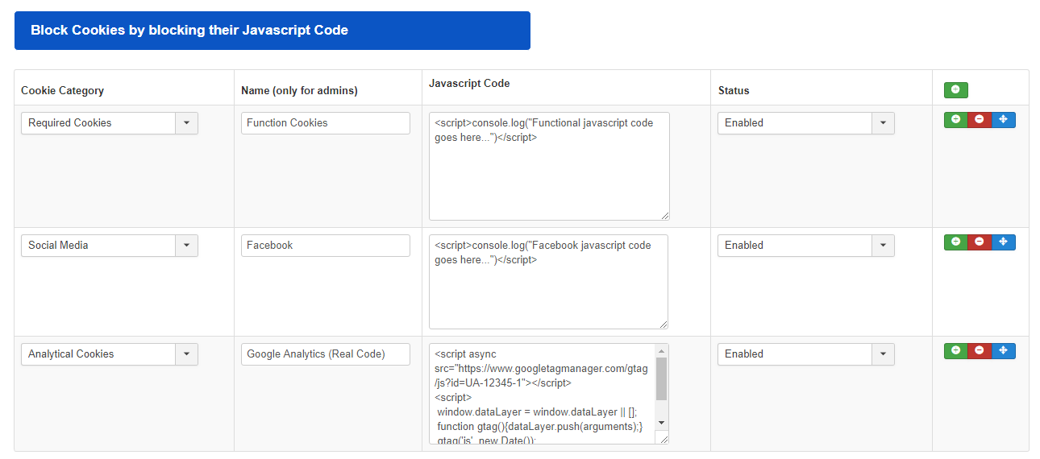Viewport: 1040px width, 459px height.
Task: Click the Cookie Category column header
Action: [62, 91]
